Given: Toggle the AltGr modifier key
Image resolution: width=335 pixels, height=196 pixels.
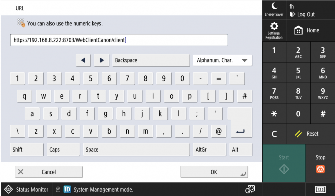Looking at the screenshot, I should point(209,150).
